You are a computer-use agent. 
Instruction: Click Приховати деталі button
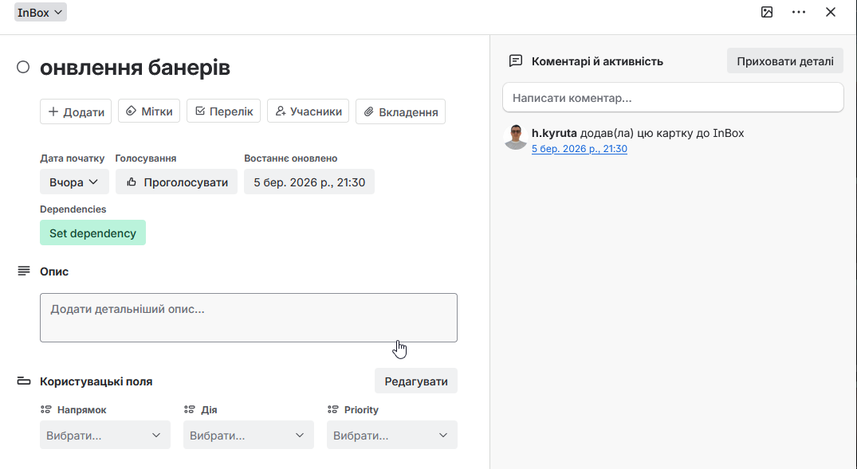tap(784, 61)
